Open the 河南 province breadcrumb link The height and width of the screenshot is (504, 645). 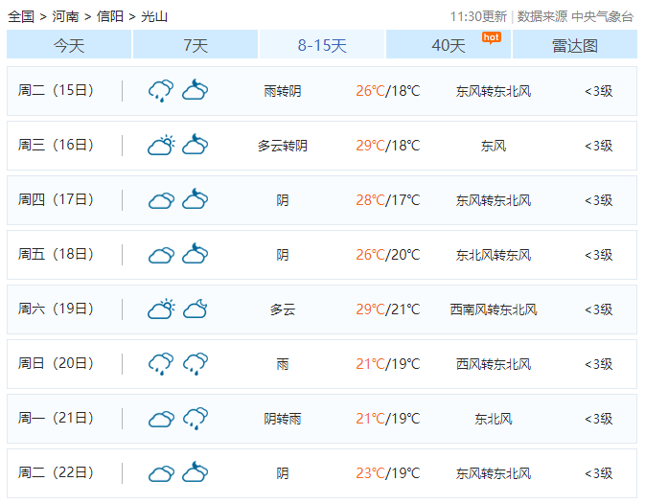click(65, 16)
